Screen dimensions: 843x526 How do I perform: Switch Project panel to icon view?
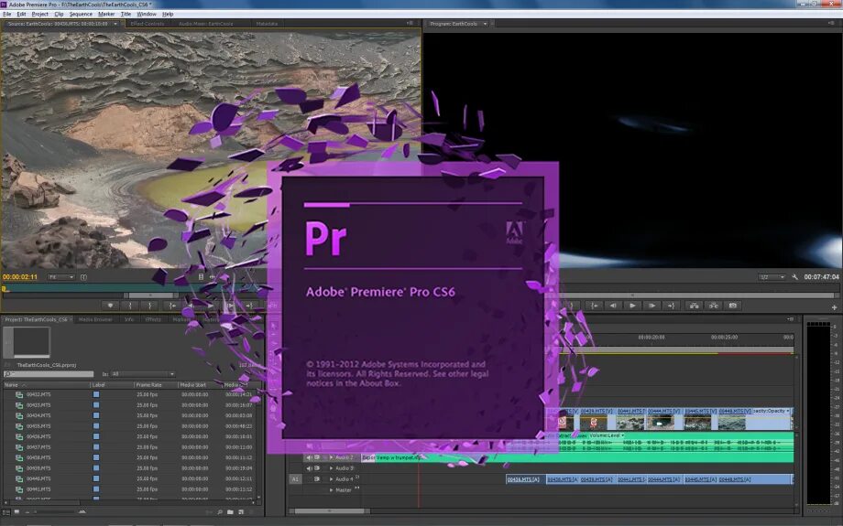click(16, 512)
